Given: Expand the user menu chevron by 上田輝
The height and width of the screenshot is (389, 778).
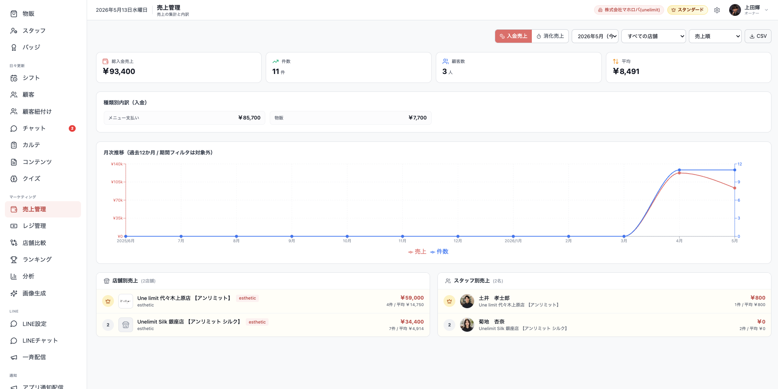Looking at the screenshot, I should pos(767,10).
